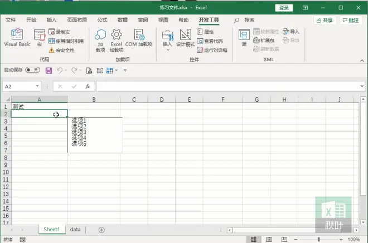Select 选项5 in the list box

coord(79,143)
